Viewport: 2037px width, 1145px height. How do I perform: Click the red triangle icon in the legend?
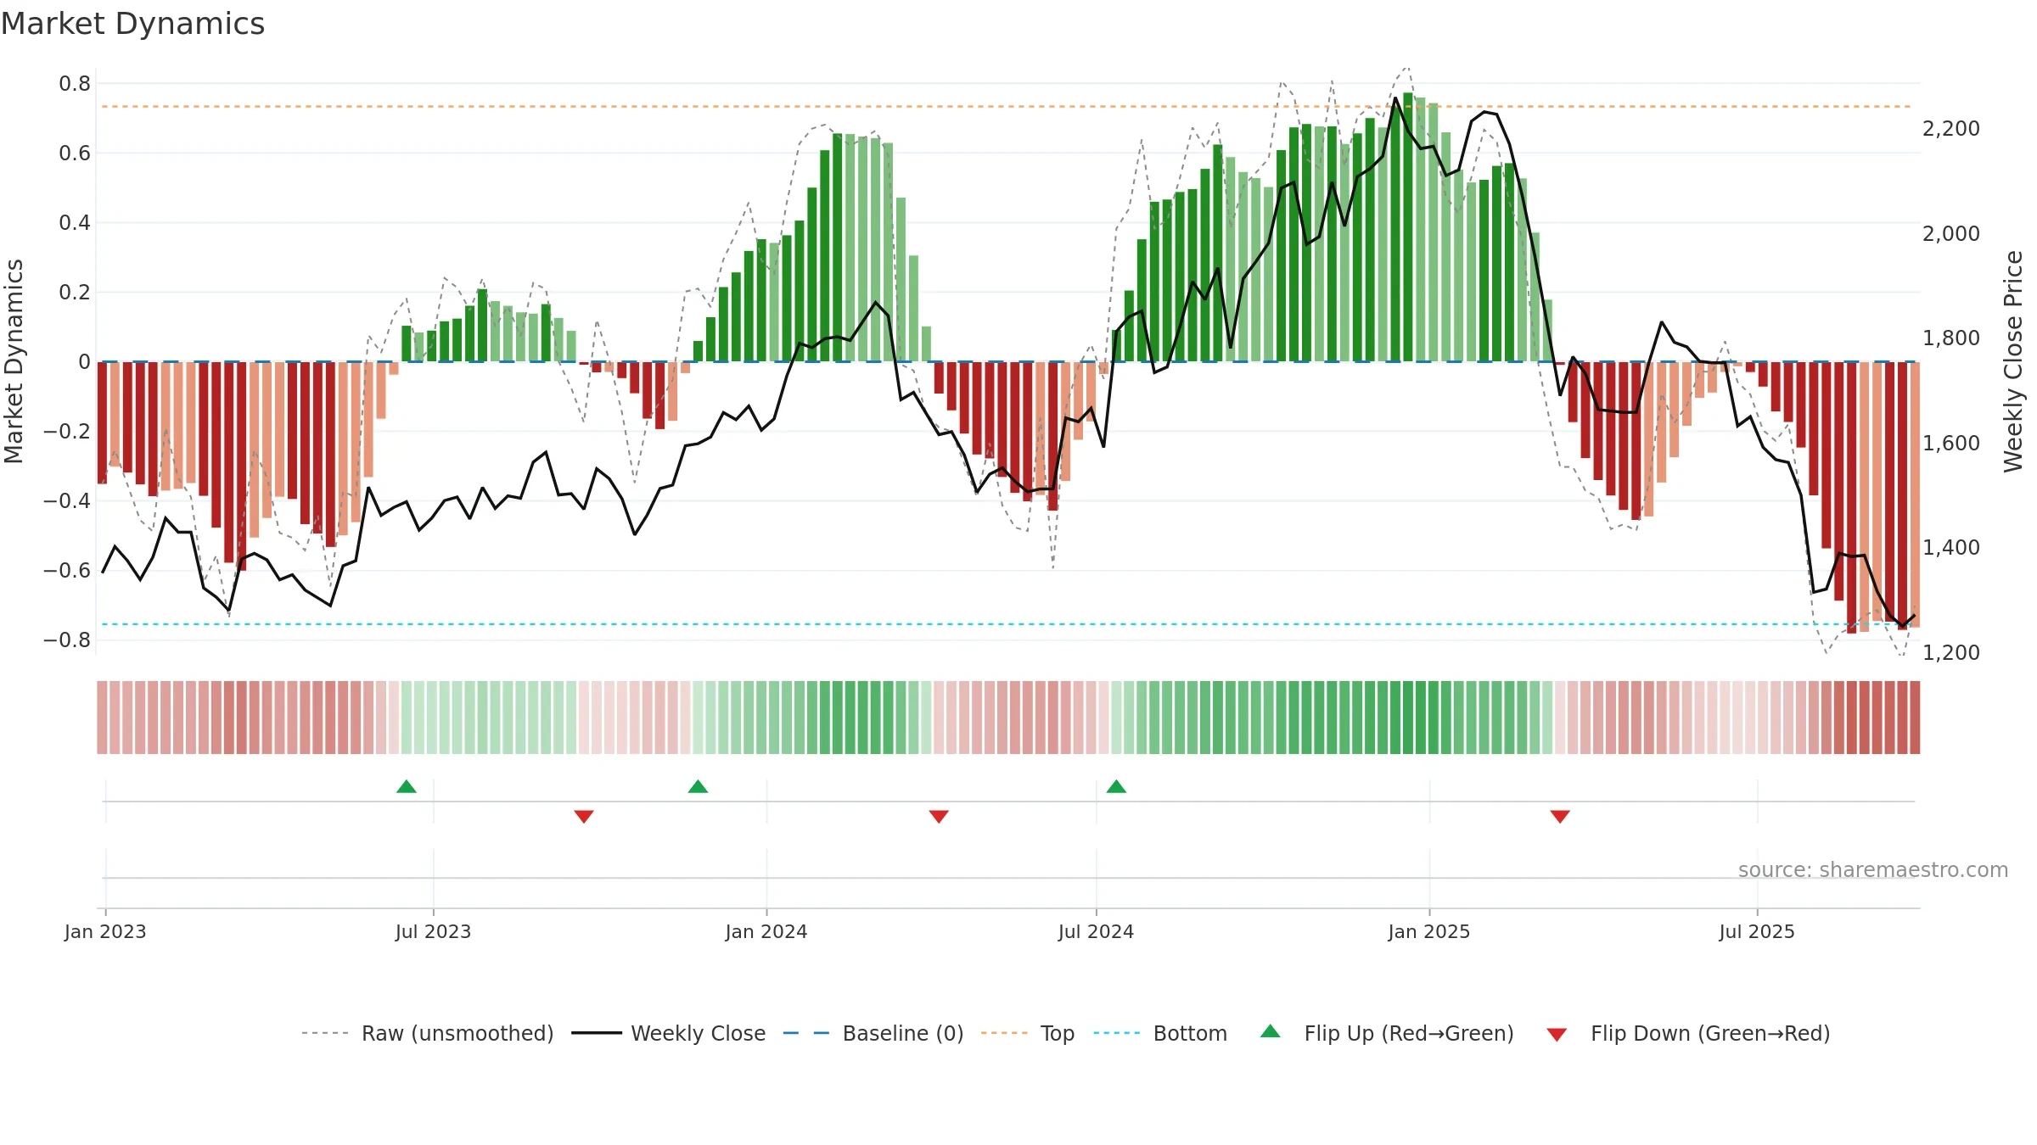coord(1557,1035)
